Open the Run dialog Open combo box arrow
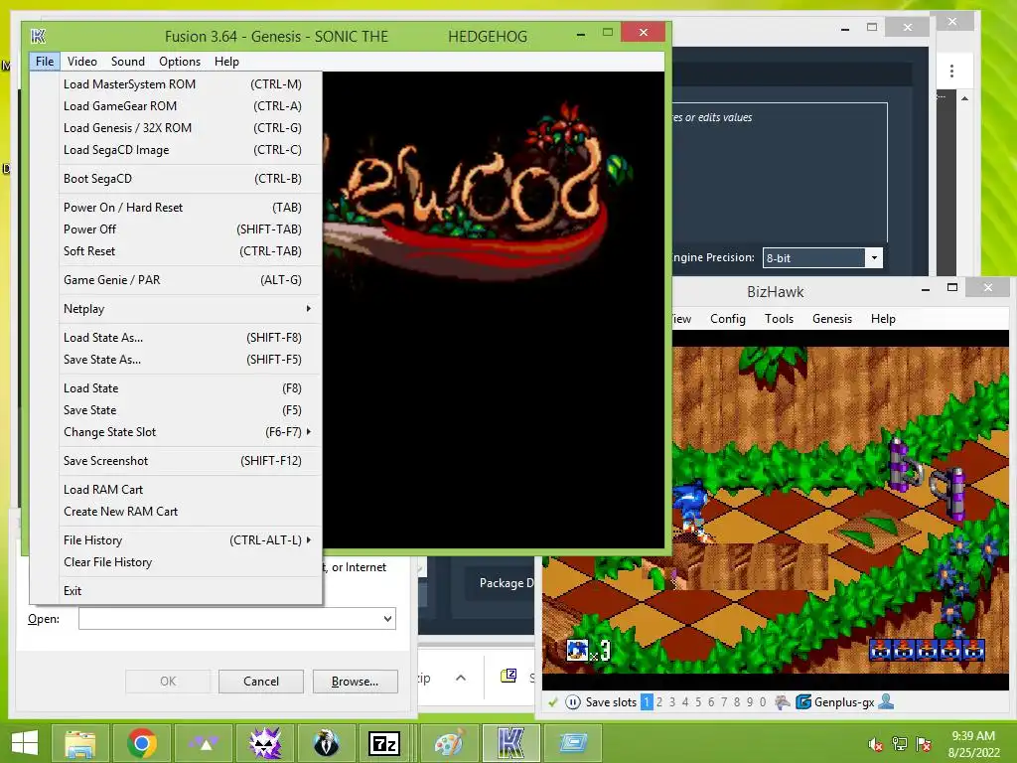Image resolution: width=1017 pixels, height=763 pixels. click(388, 618)
